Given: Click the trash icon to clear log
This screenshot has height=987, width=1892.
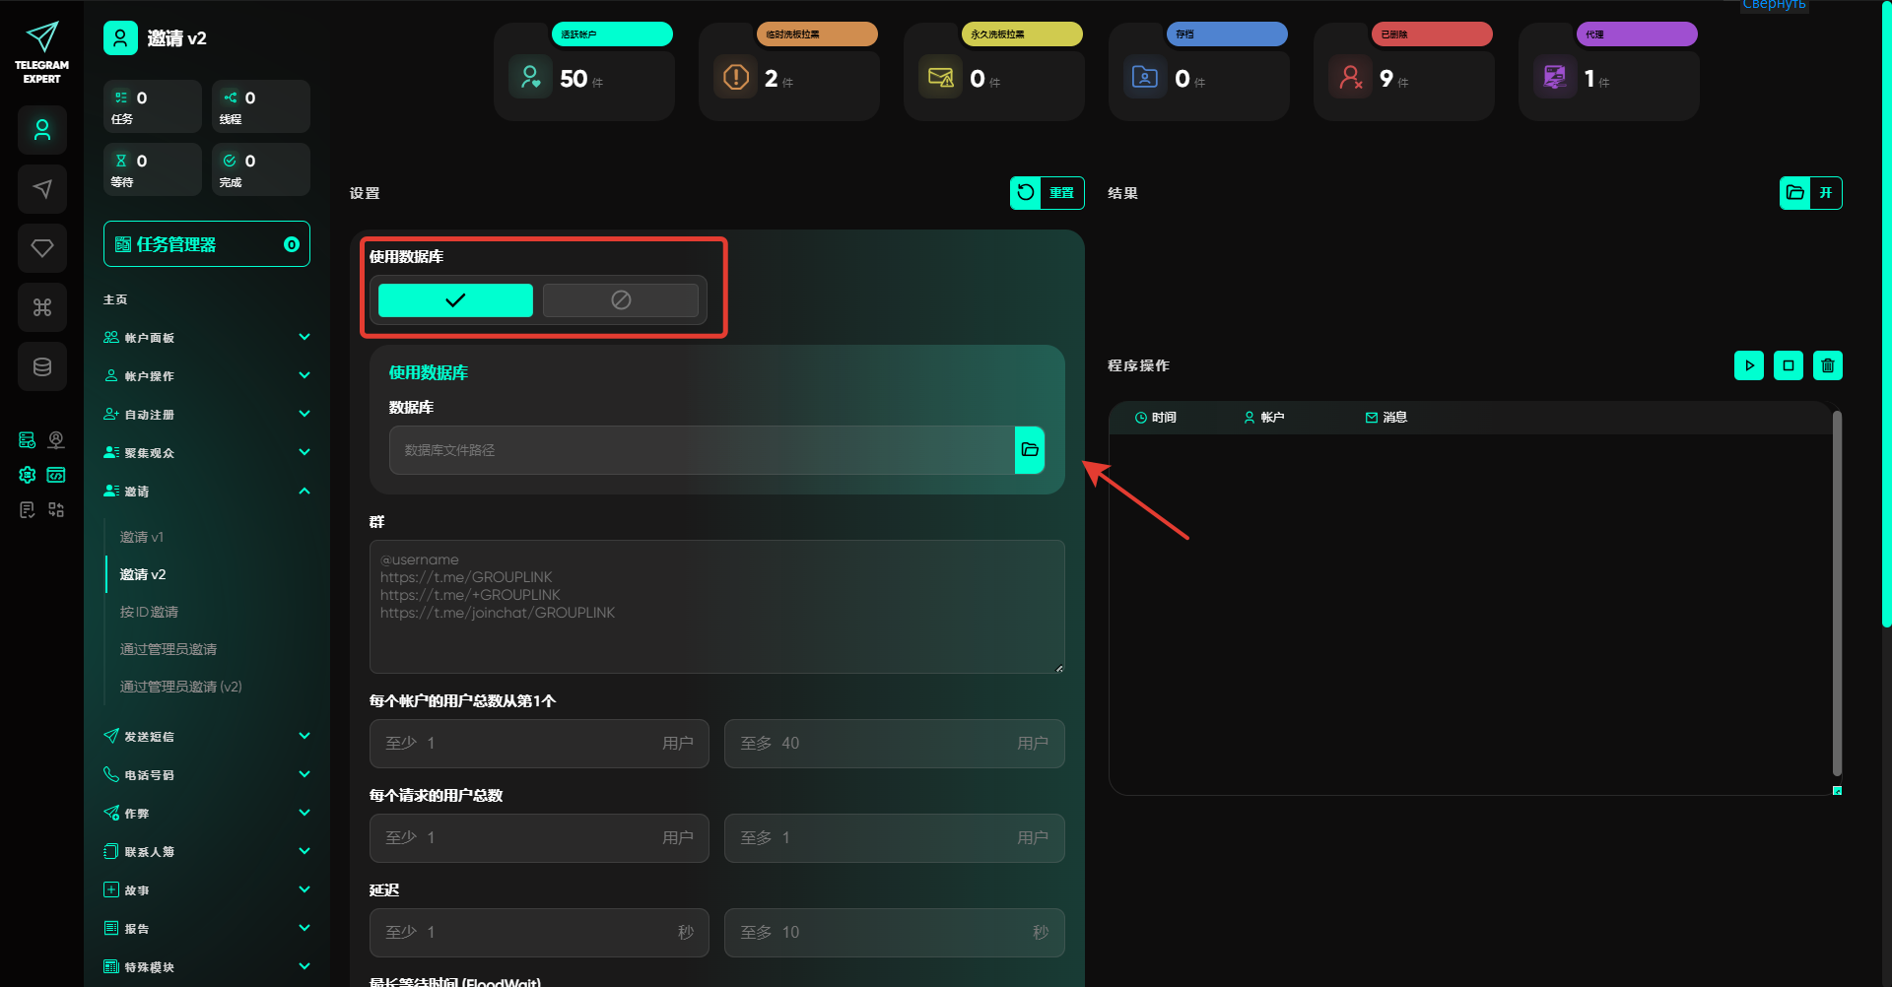Looking at the screenshot, I should [x=1827, y=365].
